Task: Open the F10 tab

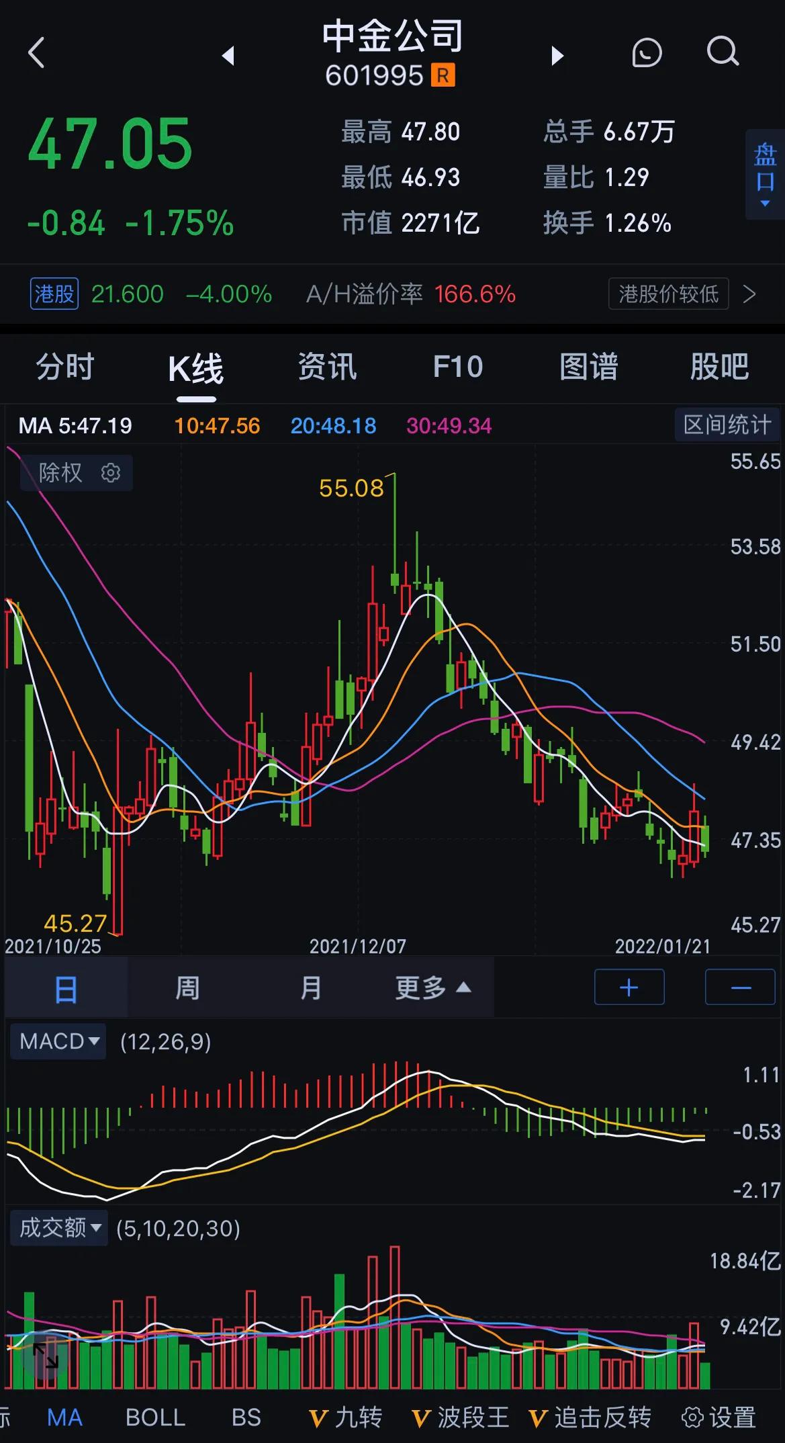Action: click(458, 367)
